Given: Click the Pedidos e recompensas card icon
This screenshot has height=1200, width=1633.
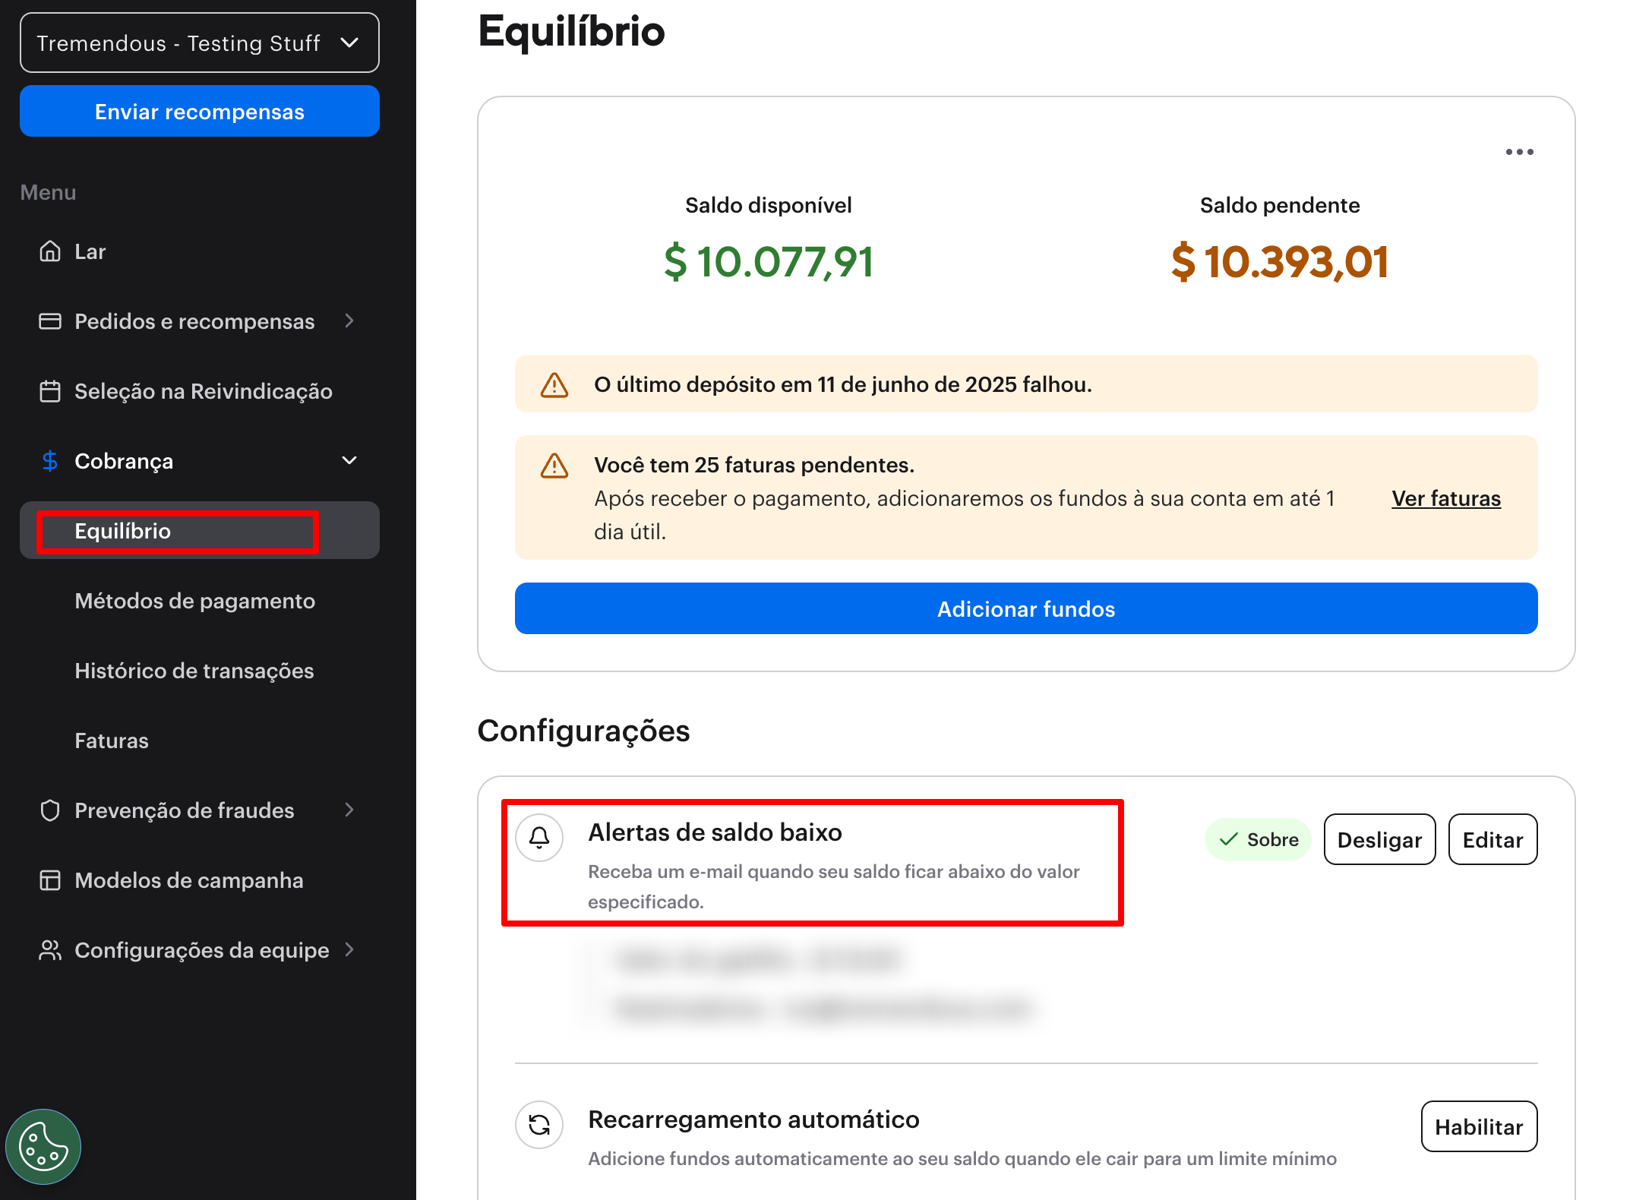Looking at the screenshot, I should [50, 321].
